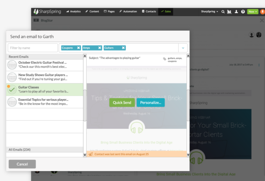Click the orange support icon in the top-right corner
This screenshot has width=265, height=181.
pos(262,12)
